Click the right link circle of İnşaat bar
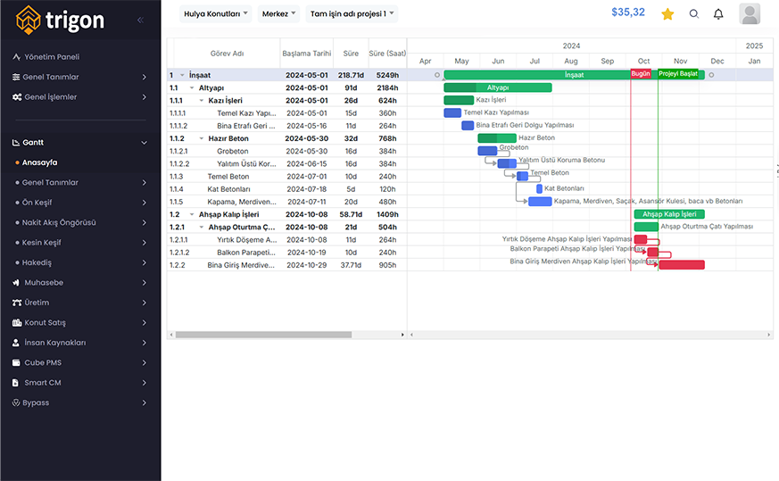Image resolution: width=779 pixels, height=481 pixels. click(711, 75)
